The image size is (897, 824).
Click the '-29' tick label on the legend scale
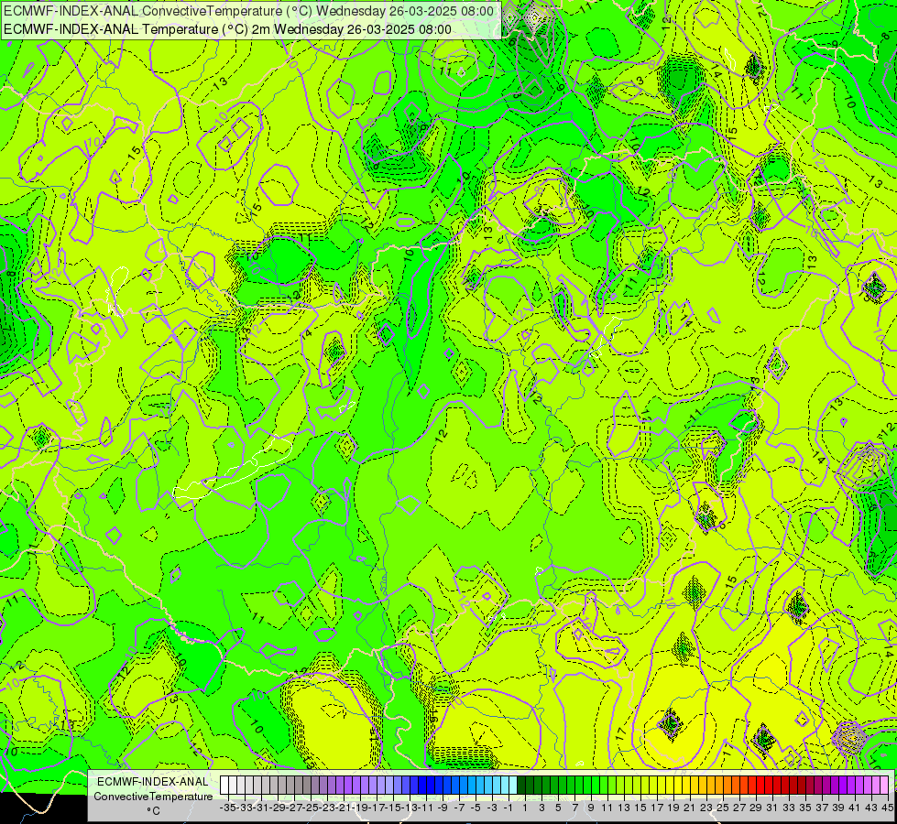(277, 808)
